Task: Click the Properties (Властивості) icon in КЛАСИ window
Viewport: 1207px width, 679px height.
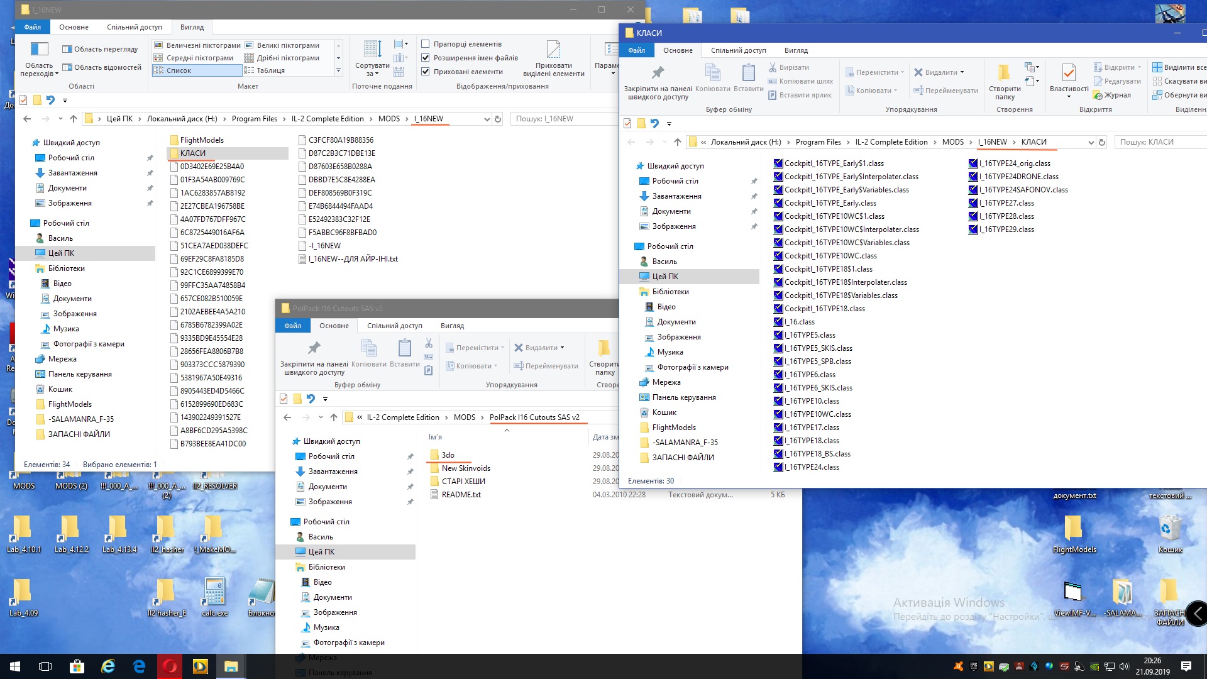Action: pyautogui.click(x=1069, y=73)
